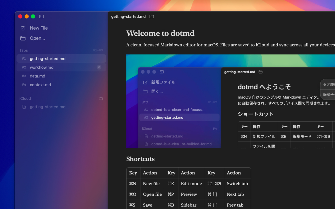This screenshot has height=209, width=335.
Task: Click the Tabs section header
Action: pyautogui.click(x=24, y=50)
